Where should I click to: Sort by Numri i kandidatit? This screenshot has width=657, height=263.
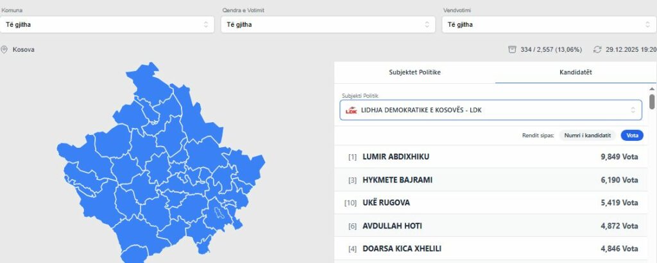click(587, 135)
